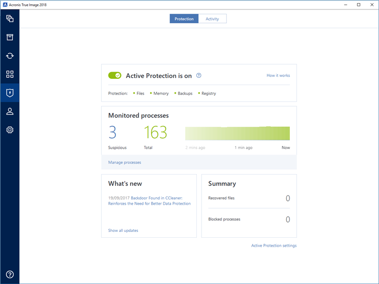Select the Active Protection shield icon

point(9,93)
